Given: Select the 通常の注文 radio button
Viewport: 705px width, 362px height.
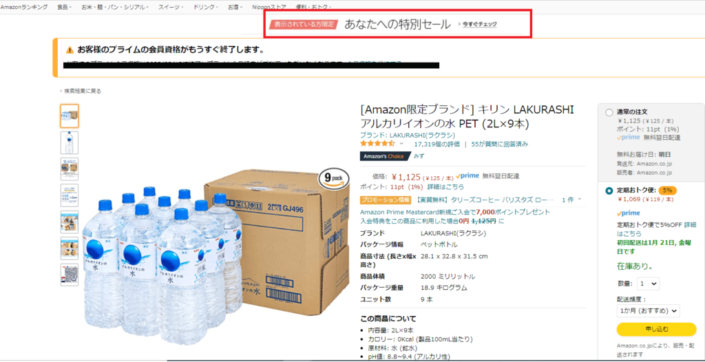Looking at the screenshot, I should tap(609, 112).
